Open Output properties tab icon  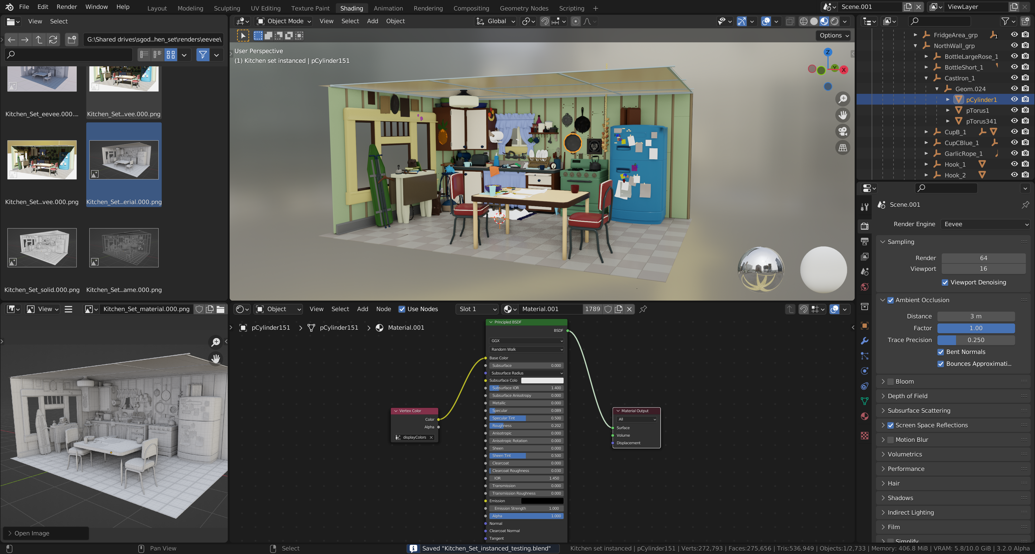(865, 242)
